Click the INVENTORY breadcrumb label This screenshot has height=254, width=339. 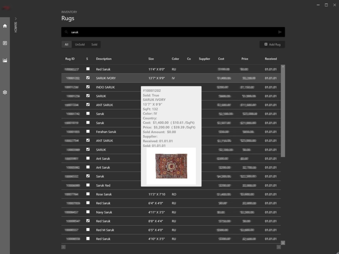pos(69,12)
